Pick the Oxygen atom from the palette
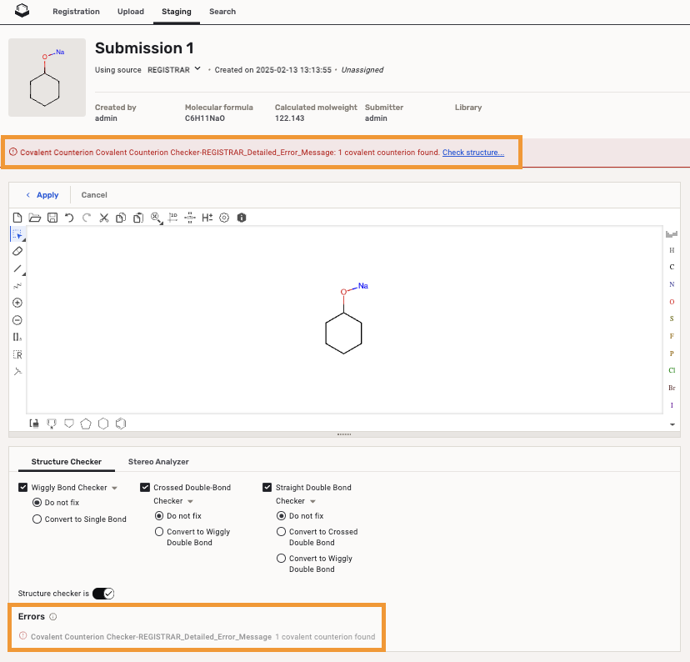 pyautogui.click(x=672, y=302)
